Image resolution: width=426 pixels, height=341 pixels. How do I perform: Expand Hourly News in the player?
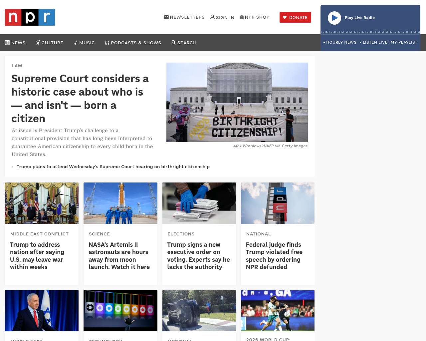click(x=340, y=42)
